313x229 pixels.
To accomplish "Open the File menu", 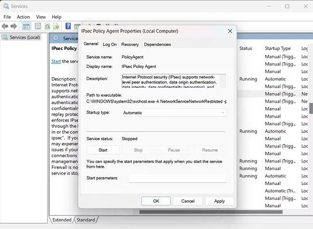I will point(7,17).
